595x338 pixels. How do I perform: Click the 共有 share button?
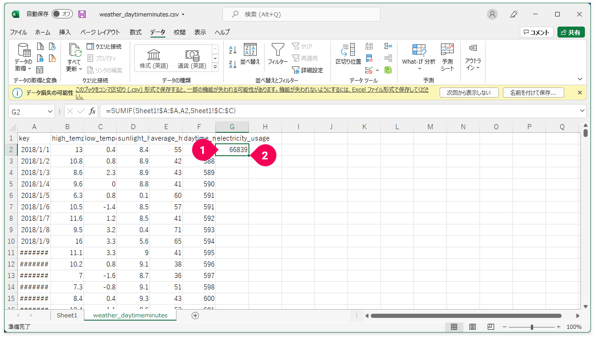coord(571,32)
